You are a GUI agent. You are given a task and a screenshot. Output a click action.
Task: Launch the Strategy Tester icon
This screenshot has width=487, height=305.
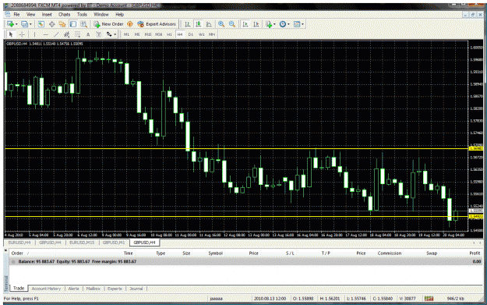click(x=84, y=24)
